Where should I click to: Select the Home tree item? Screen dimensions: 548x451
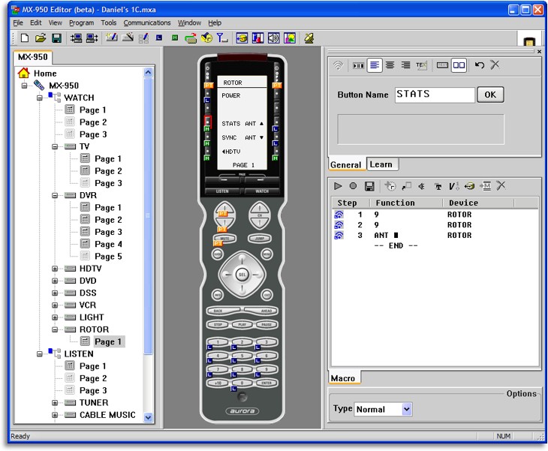(x=45, y=74)
